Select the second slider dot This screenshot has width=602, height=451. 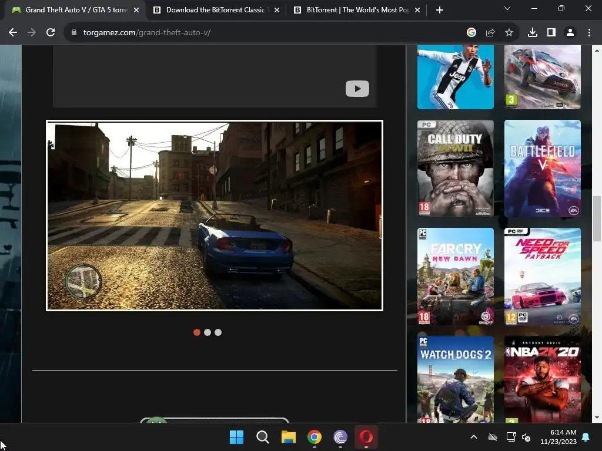208,332
